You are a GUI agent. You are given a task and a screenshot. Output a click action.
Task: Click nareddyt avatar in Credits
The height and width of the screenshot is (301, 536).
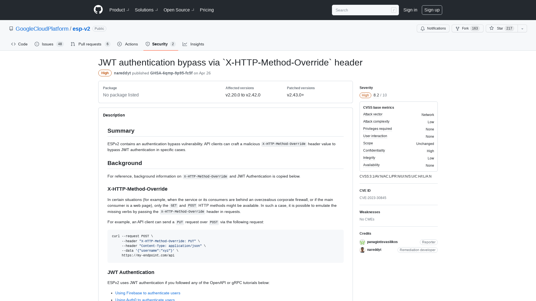click(362, 250)
